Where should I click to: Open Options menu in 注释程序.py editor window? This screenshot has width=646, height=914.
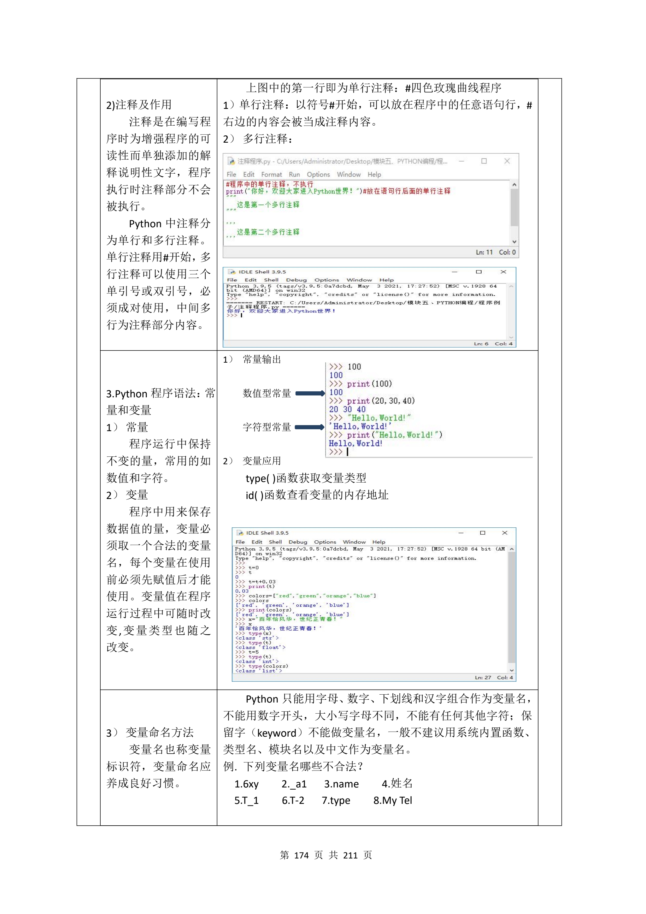click(x=318, y=174)
